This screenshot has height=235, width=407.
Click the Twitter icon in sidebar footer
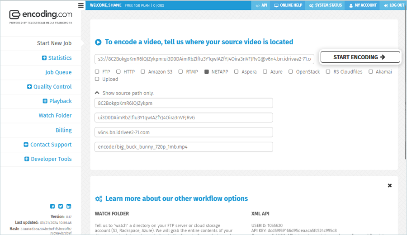(x=61, y=206)
